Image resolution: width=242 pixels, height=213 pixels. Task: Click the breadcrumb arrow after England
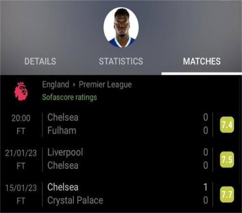click(74, 85)
